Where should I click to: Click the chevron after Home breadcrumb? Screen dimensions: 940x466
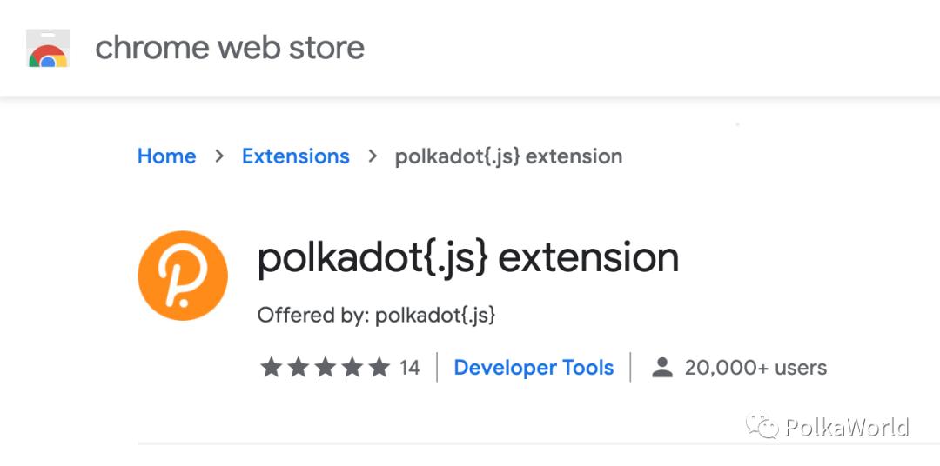click(219, 156)
